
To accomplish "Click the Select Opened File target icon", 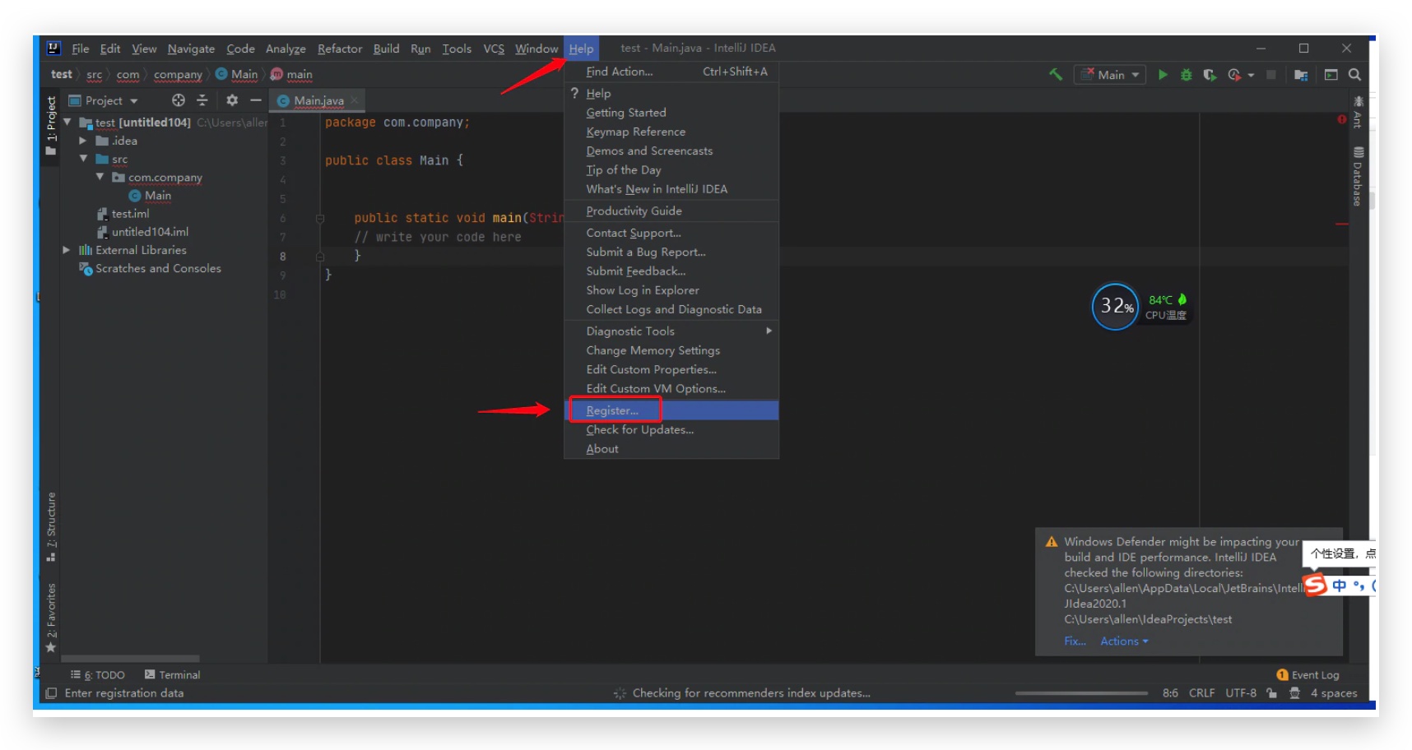I will click(178, 100).
